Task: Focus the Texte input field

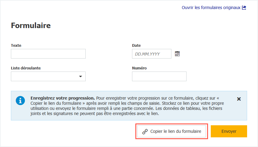Action: [48, 54]
